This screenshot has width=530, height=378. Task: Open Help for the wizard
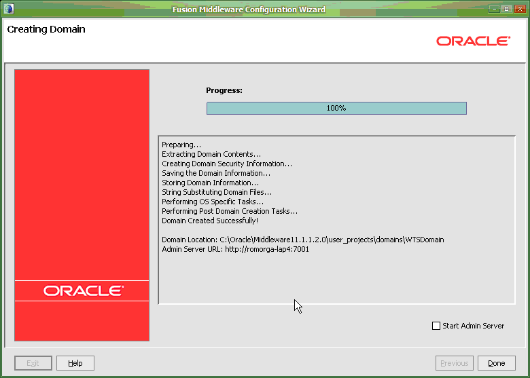point(75,363)
